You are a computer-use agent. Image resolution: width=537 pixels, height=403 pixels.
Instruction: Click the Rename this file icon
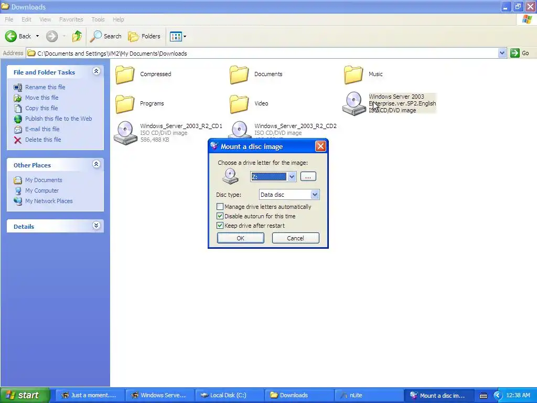[18, 88]
